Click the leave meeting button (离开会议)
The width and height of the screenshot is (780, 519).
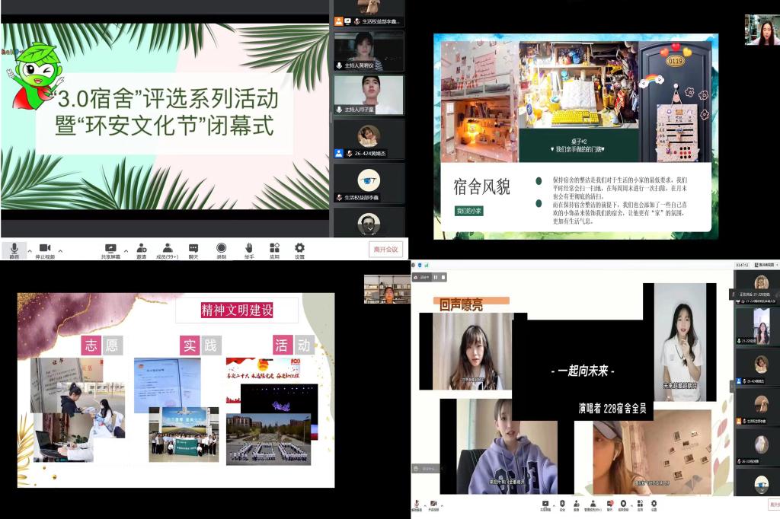[x=384, y=249]
